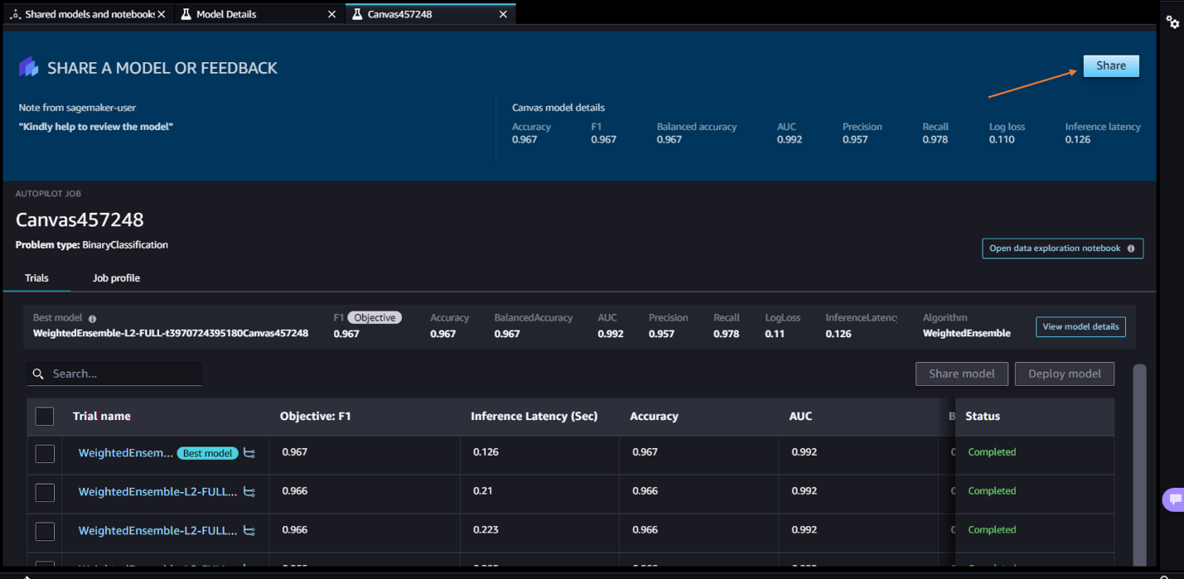Close the Model Details tab
Screen dimensions: 1184x579
[332, 14]
